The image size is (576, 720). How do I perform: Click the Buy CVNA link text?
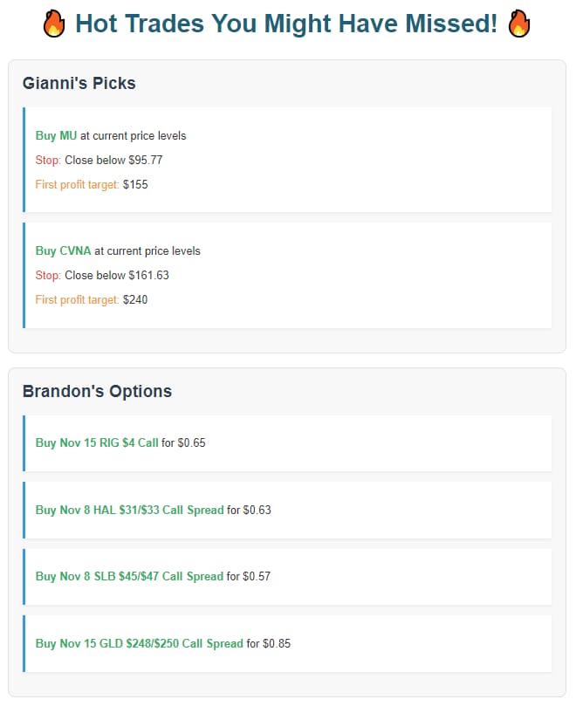63,251
